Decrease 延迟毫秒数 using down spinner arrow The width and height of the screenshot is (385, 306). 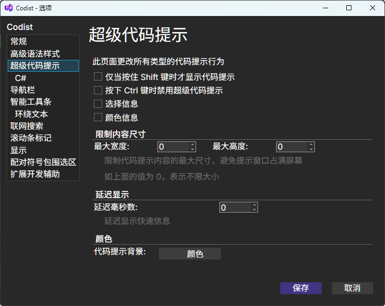coord(254,210)
